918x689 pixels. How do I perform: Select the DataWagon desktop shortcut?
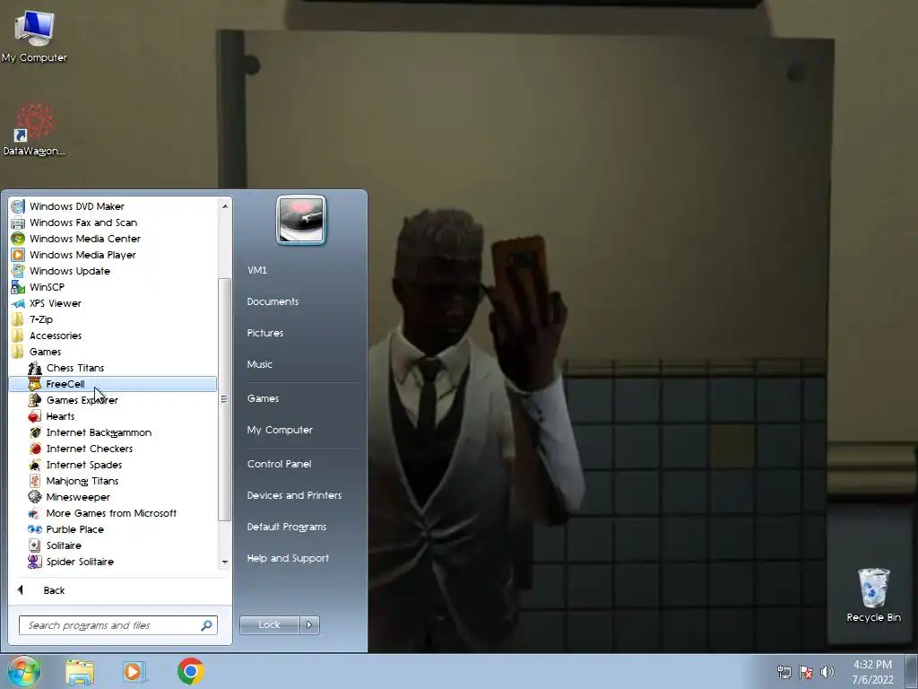(35, 130)
